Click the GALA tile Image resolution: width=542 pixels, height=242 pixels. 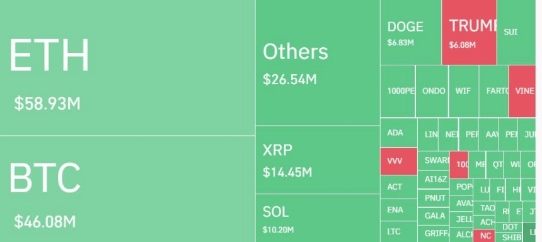pos(434,216)
